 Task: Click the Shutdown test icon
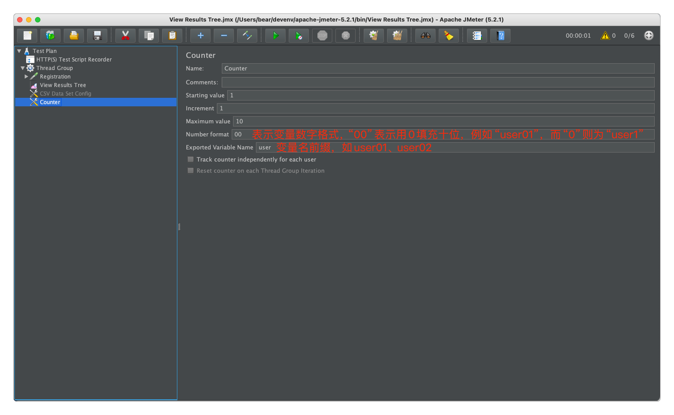click(345, 35)
